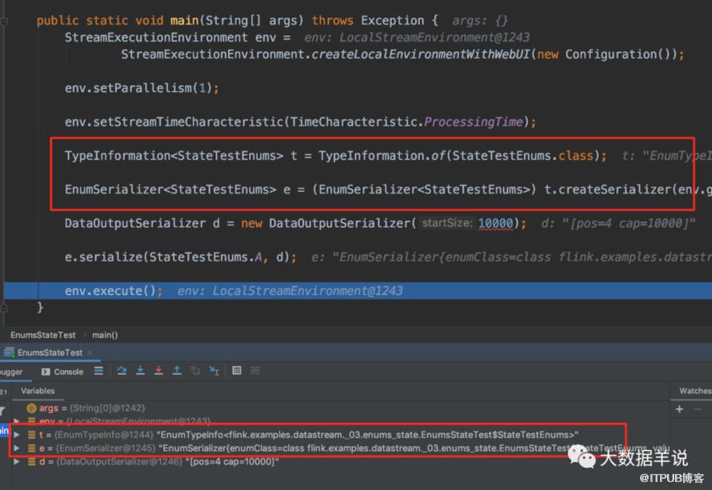Click the e.serialize(StateTestEnums.A, d) statement
712x490 pixels.
click(x=181, y=257)
